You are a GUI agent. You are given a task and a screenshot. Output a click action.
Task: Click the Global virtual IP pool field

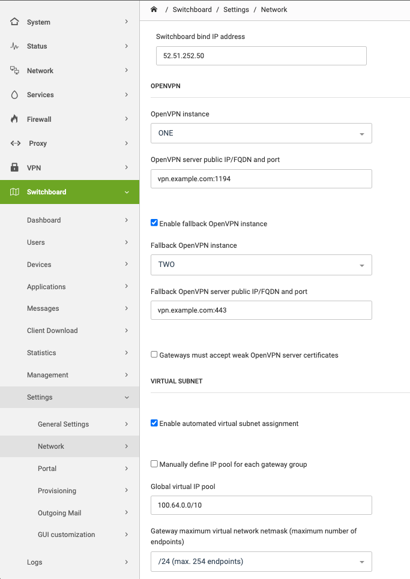[261, 505]
